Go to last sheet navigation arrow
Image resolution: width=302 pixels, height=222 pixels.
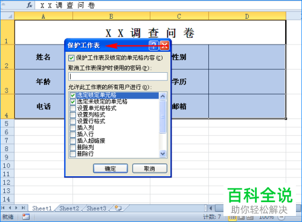coord(24,208)
